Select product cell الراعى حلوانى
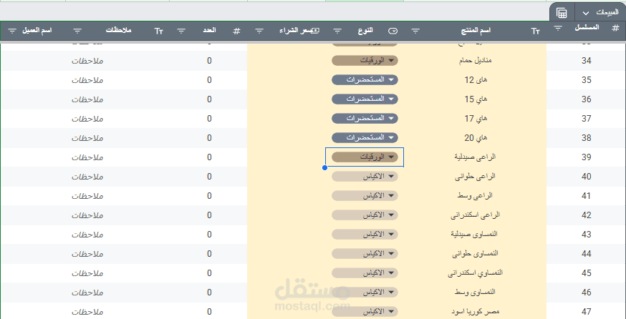This screenshot has height=319, width=626. [475, 176]
